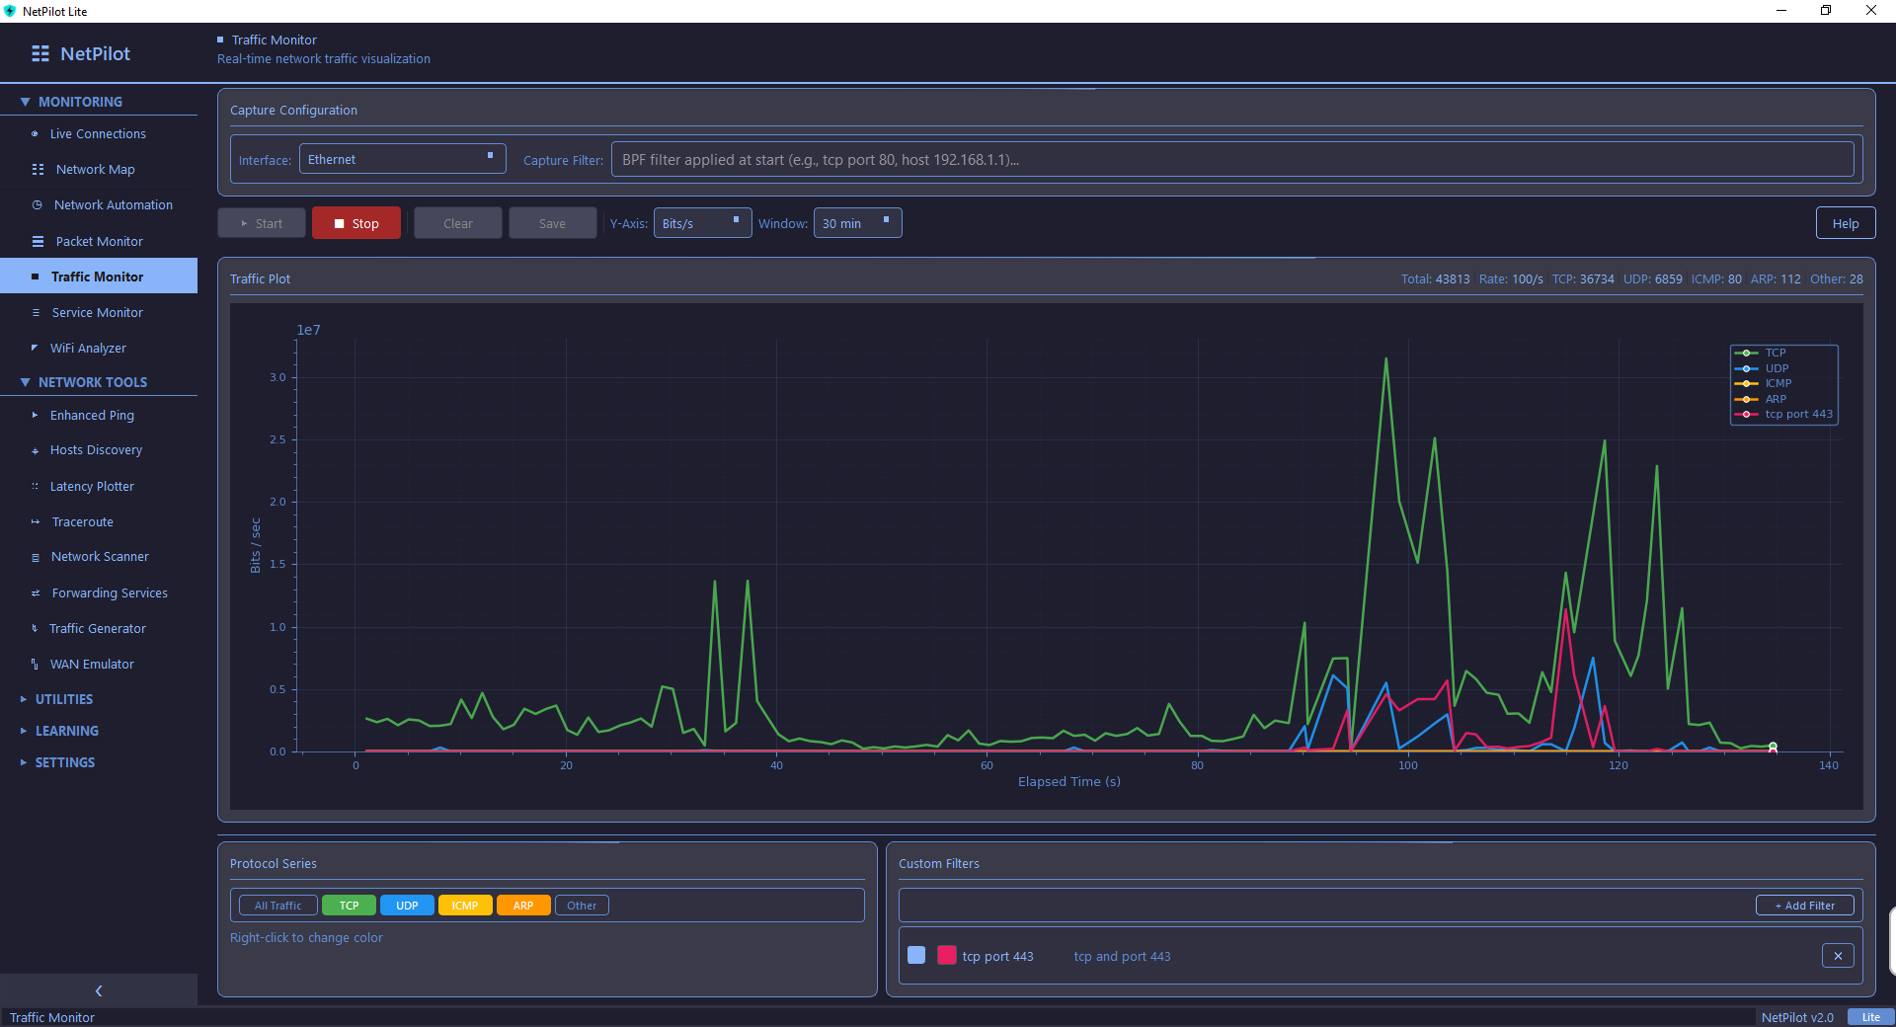
Task: Toggle the TCP protocol series
Action: click(349, 906)
